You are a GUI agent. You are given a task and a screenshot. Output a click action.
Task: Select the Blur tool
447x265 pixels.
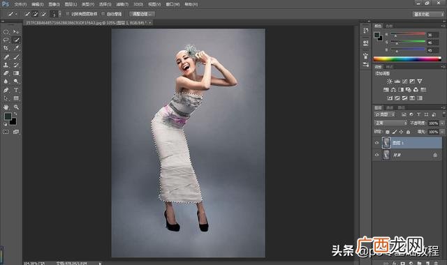pos(6,82)
